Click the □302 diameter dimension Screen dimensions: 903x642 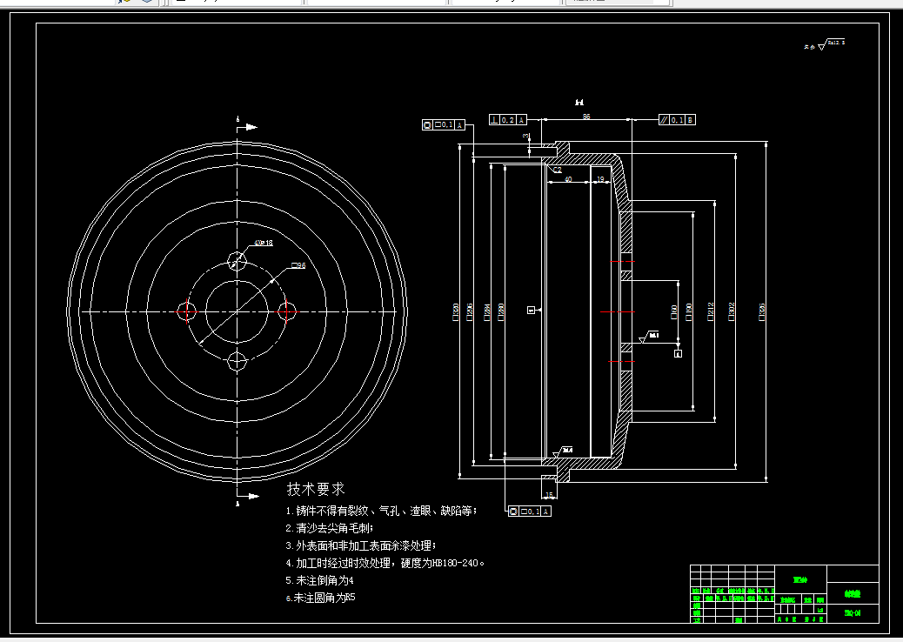coord(732,312)
